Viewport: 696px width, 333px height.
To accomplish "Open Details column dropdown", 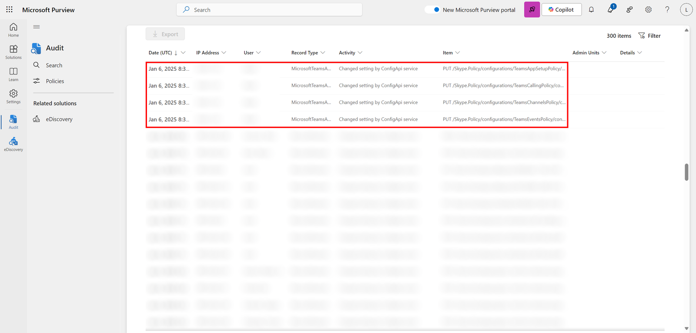I will pyautogui.click(x=639, y=53).
